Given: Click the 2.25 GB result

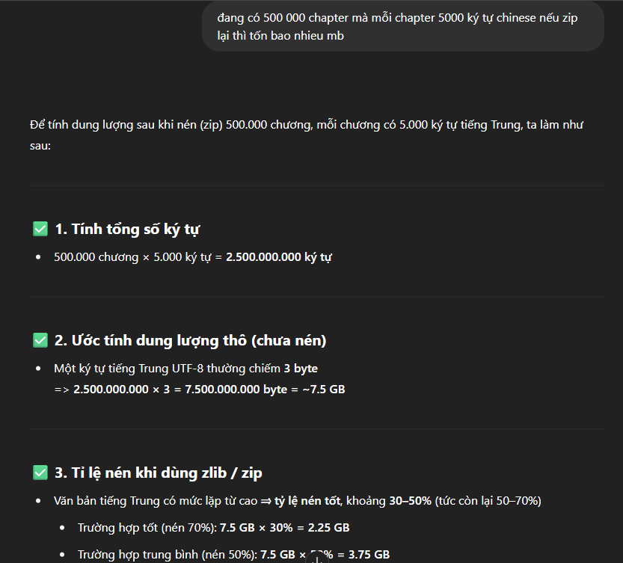Looking at the screenshot, I should tap(328, 528).
